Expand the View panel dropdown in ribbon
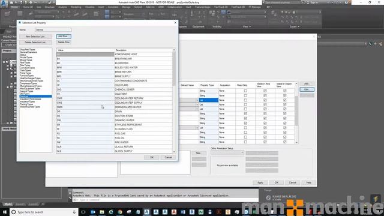This screenshot has height=216, width=384. click(x=247, y=26)
